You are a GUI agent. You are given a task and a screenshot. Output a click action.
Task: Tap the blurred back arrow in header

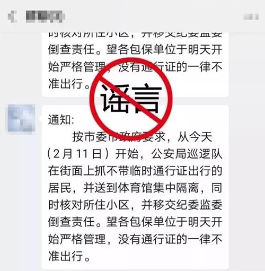[x=12, y=16]
